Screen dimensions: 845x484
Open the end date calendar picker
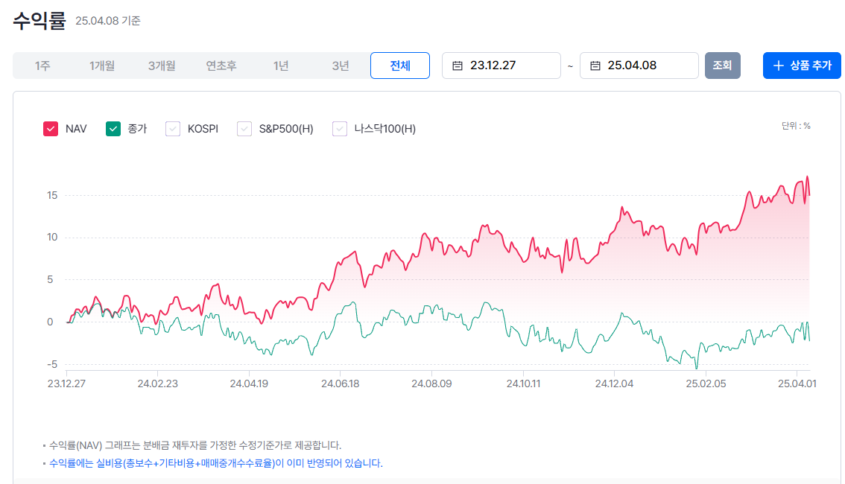pos(593,66)
